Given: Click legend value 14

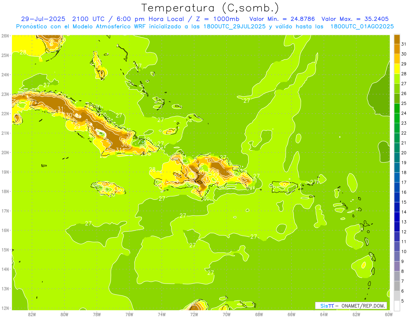Looking at the screenshot, I should [404, 212].
